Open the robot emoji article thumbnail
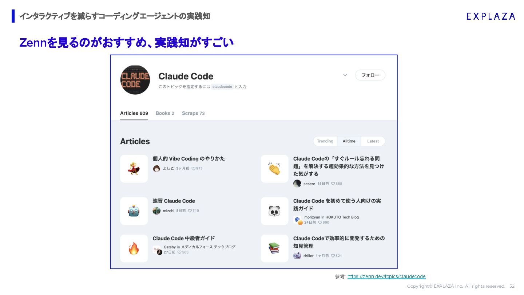The height and width of the screenshot is (295, 524). [134, 211]
